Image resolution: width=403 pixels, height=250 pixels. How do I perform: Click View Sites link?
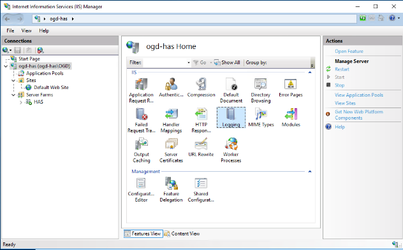coord(345,103)
